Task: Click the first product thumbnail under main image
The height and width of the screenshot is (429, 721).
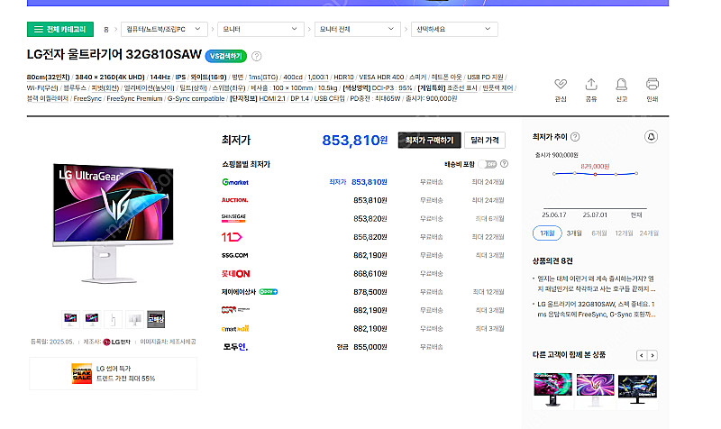Action: coord(69,317)
